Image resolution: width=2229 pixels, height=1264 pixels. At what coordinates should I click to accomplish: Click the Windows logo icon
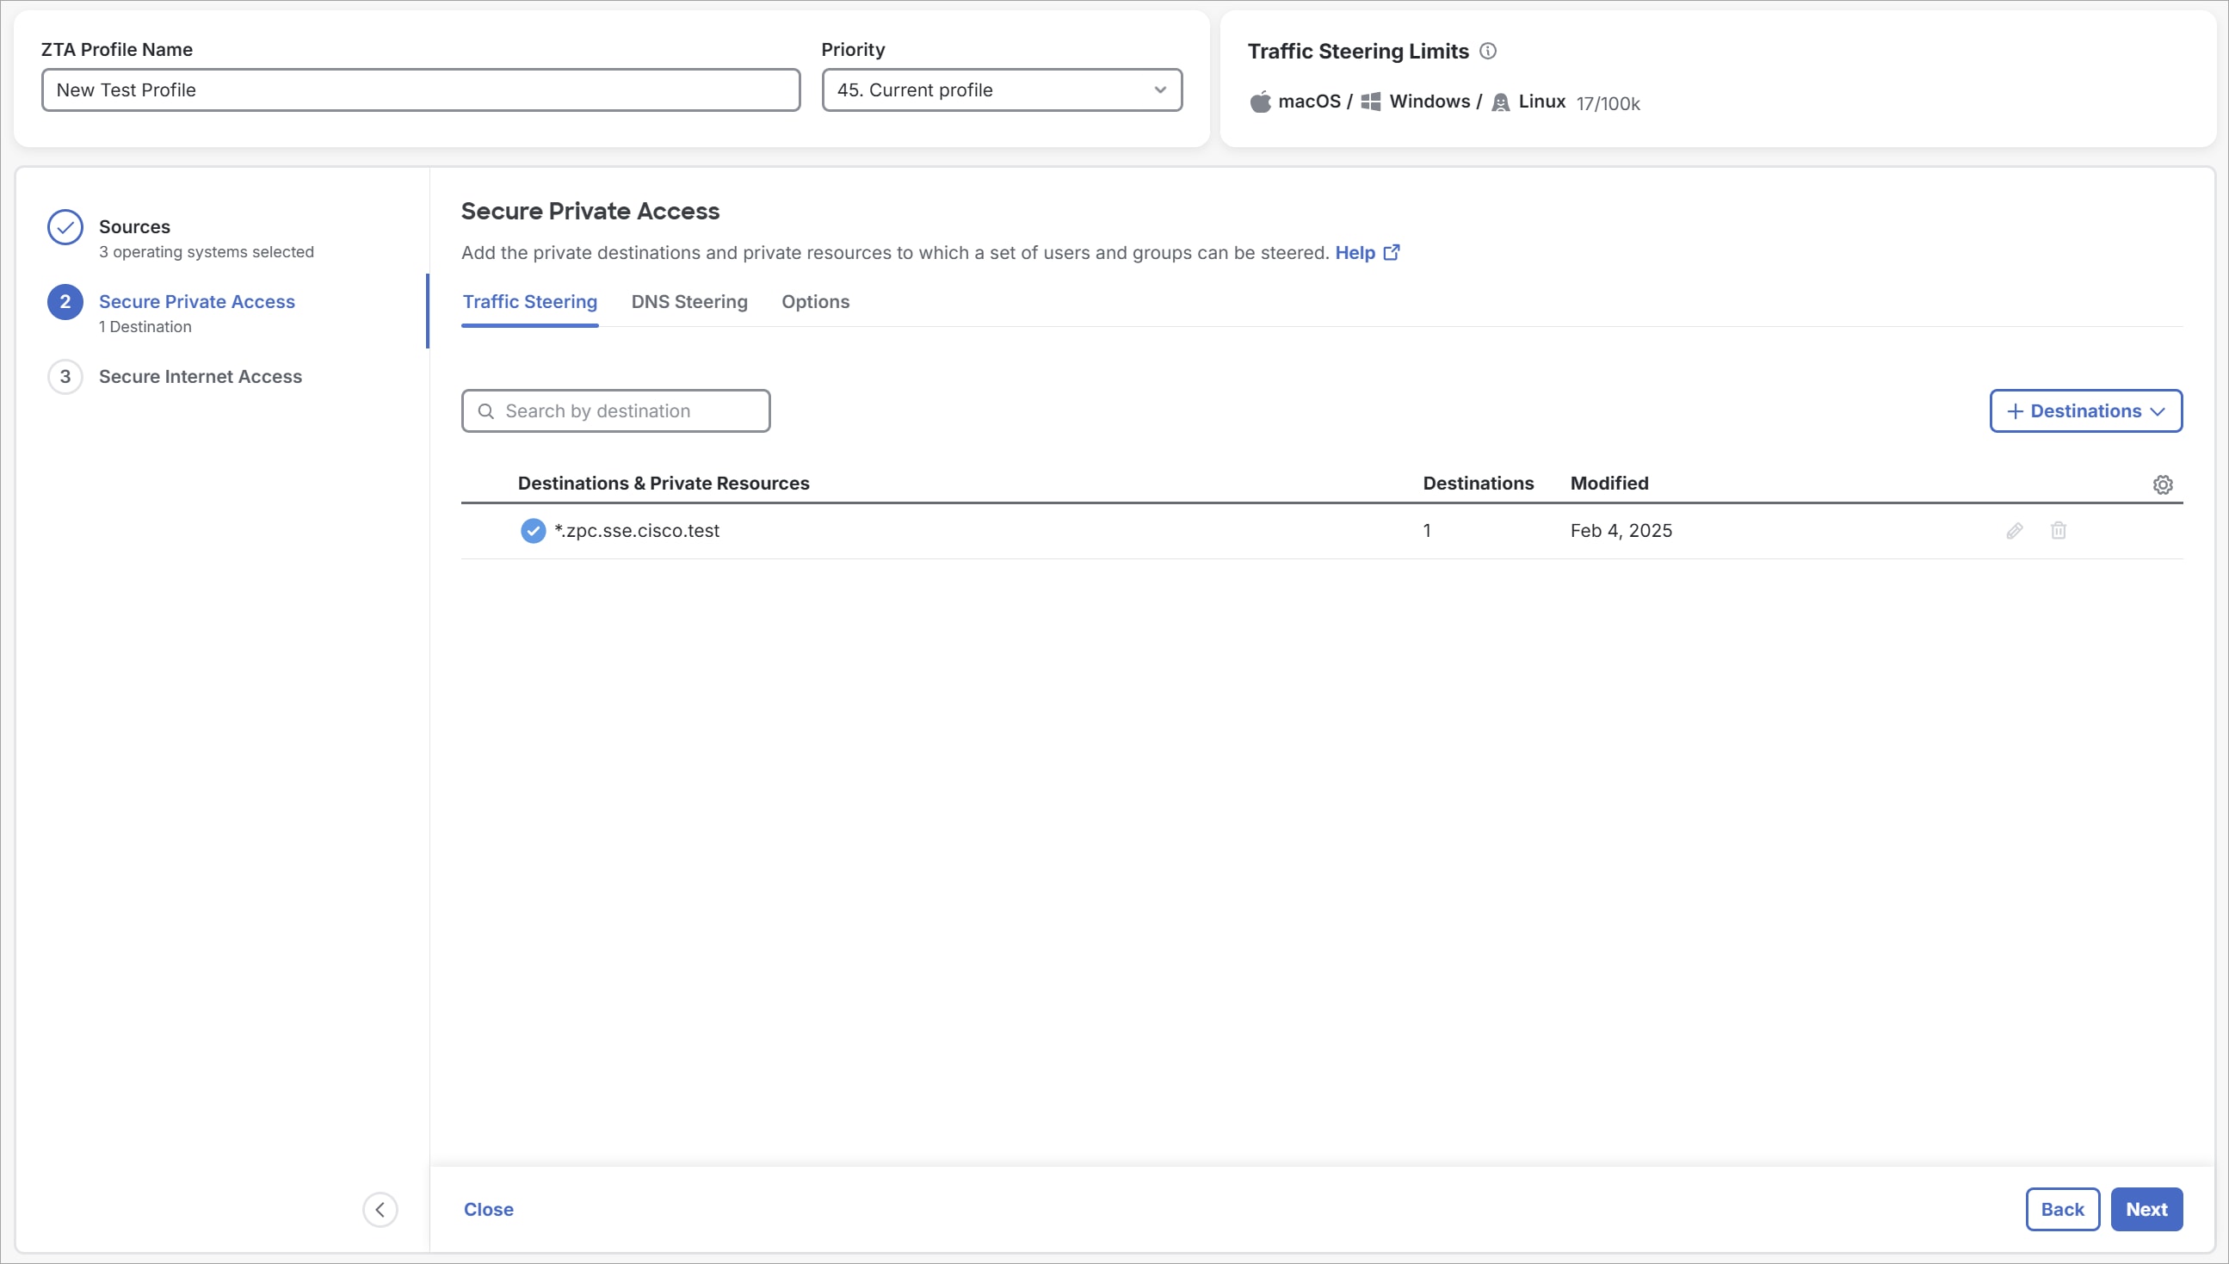point(1370,102)
